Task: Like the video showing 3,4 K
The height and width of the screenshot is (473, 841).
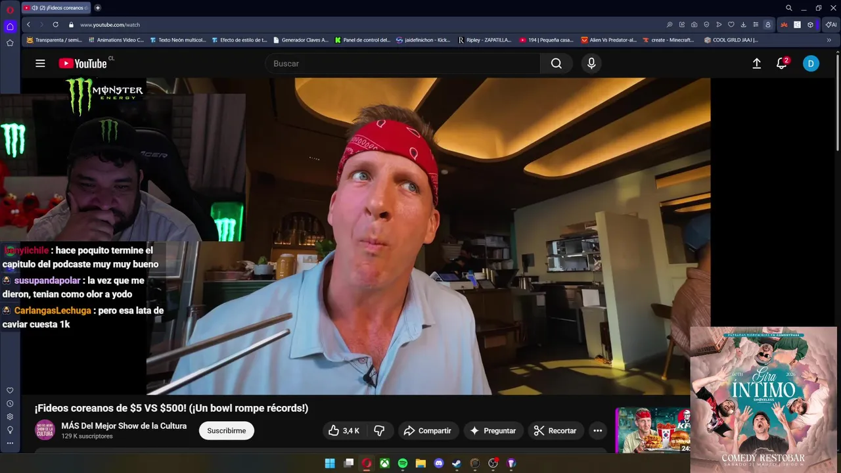Action: tap(345, 431)
